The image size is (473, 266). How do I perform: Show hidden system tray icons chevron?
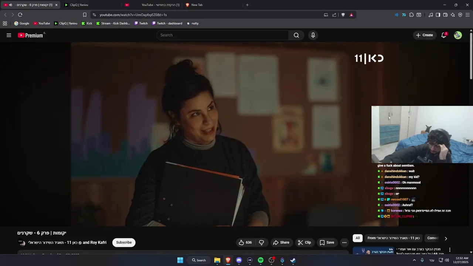414,260
